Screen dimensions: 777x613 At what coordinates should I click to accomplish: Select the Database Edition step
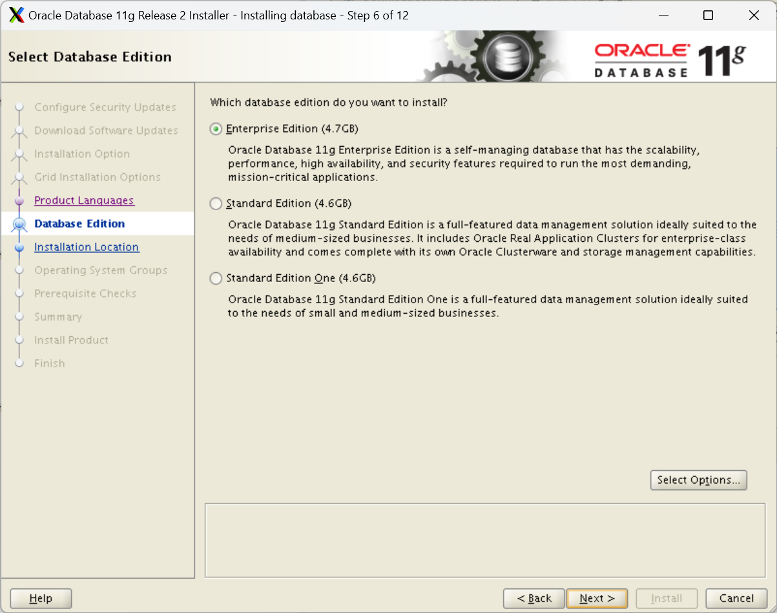click(x=79, y=224)
